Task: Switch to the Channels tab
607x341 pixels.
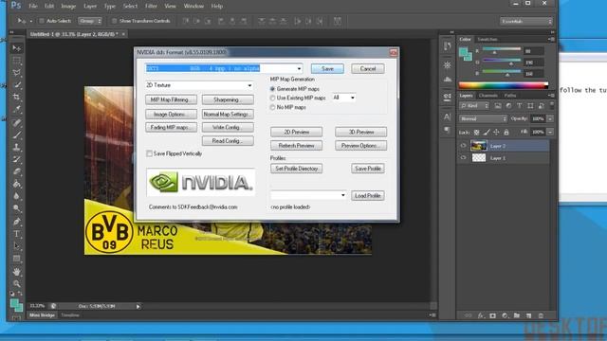Action: [487, 96]
